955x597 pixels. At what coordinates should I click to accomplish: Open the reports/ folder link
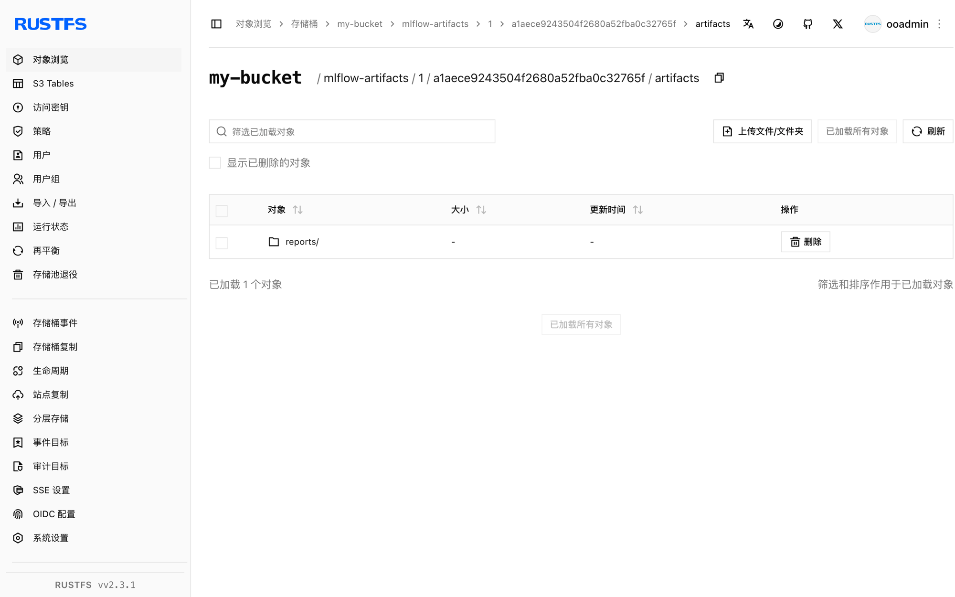302,242
